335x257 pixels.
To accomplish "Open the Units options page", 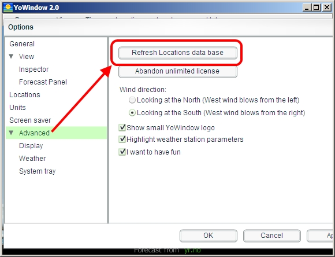I will click(17, 108).
